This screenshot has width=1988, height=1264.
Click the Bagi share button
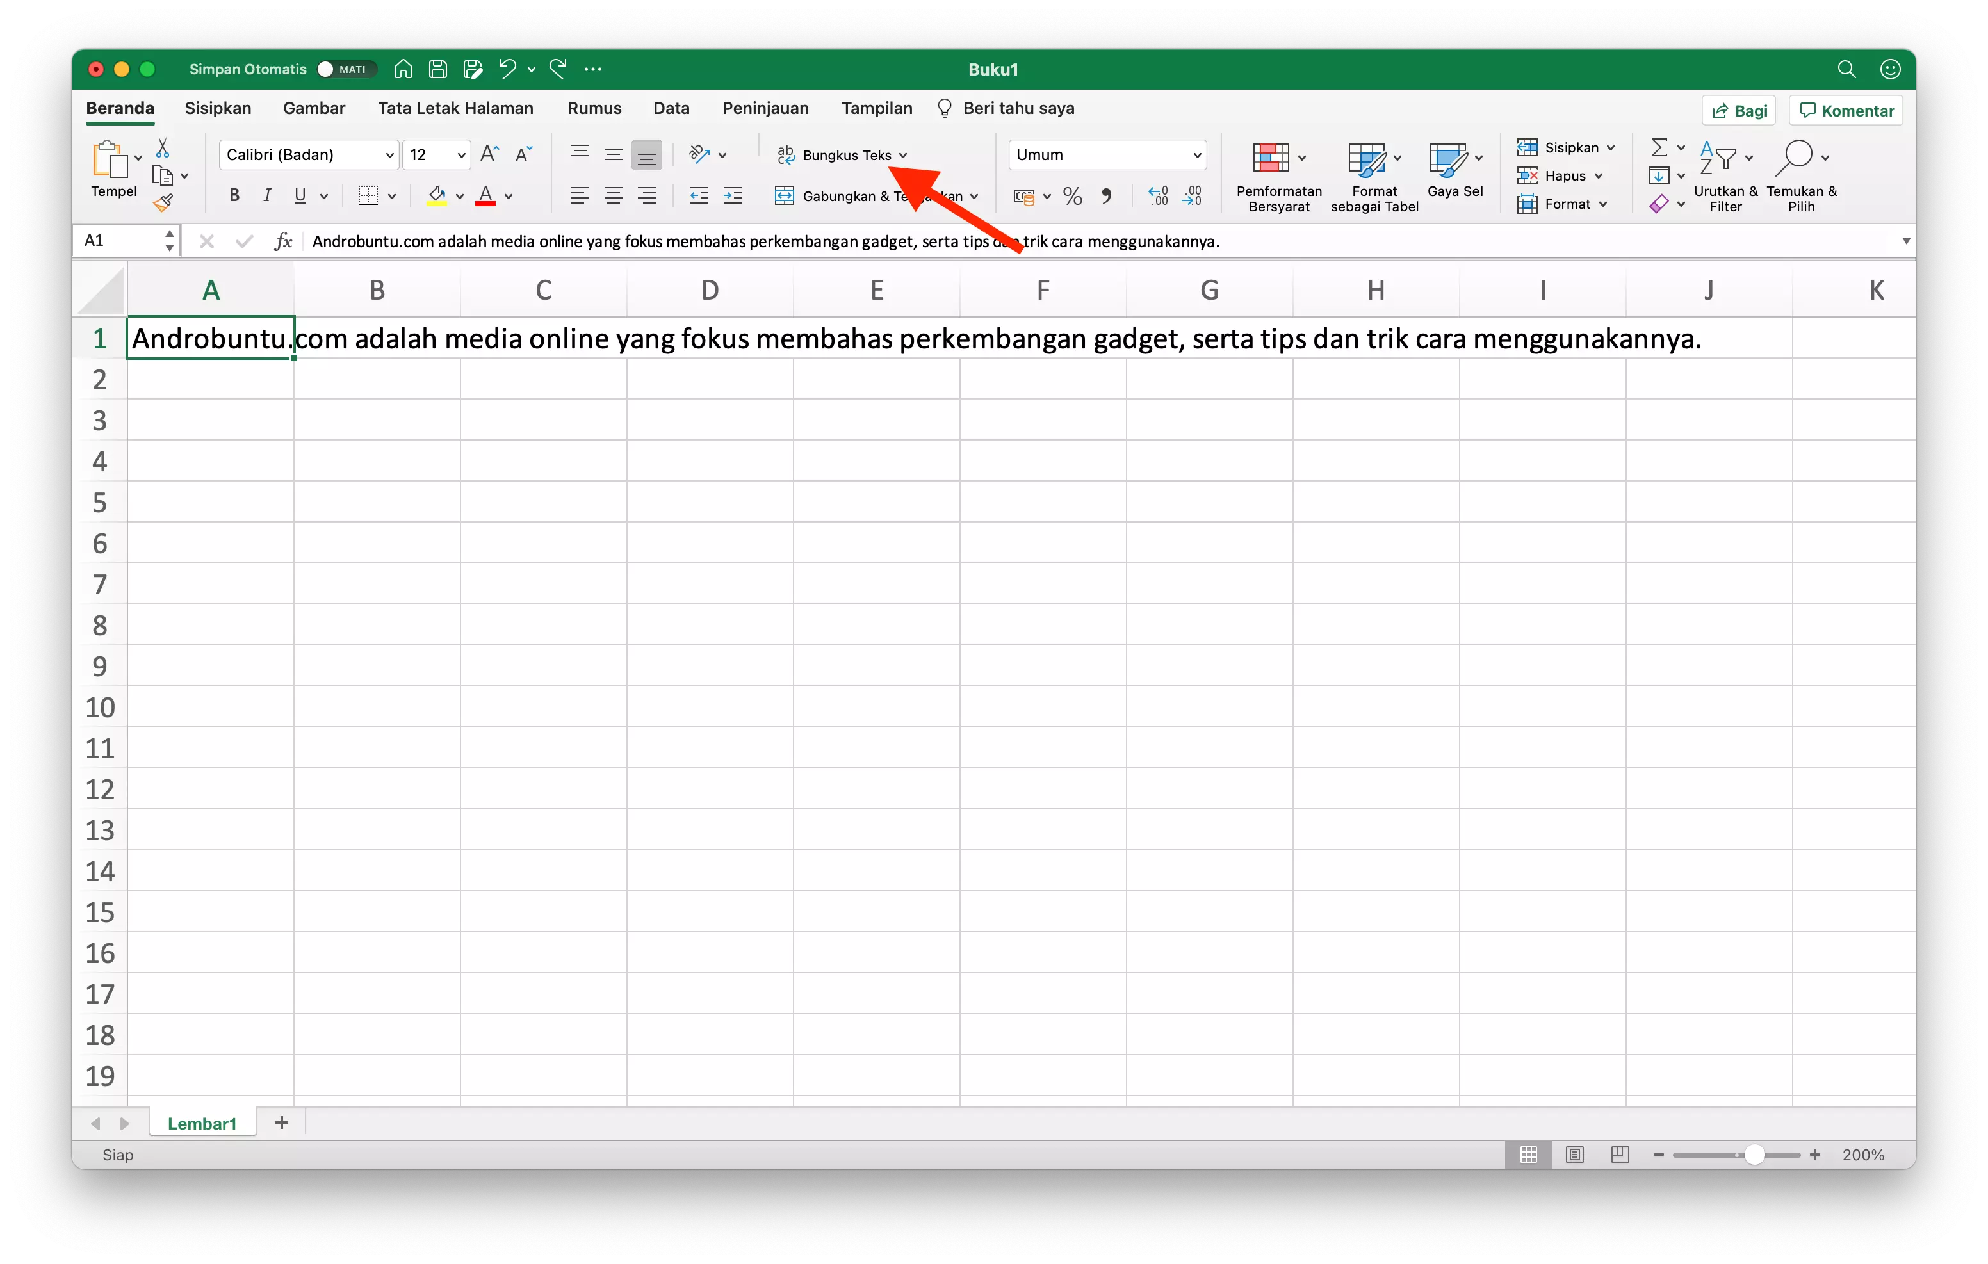tap(1738, 109)
